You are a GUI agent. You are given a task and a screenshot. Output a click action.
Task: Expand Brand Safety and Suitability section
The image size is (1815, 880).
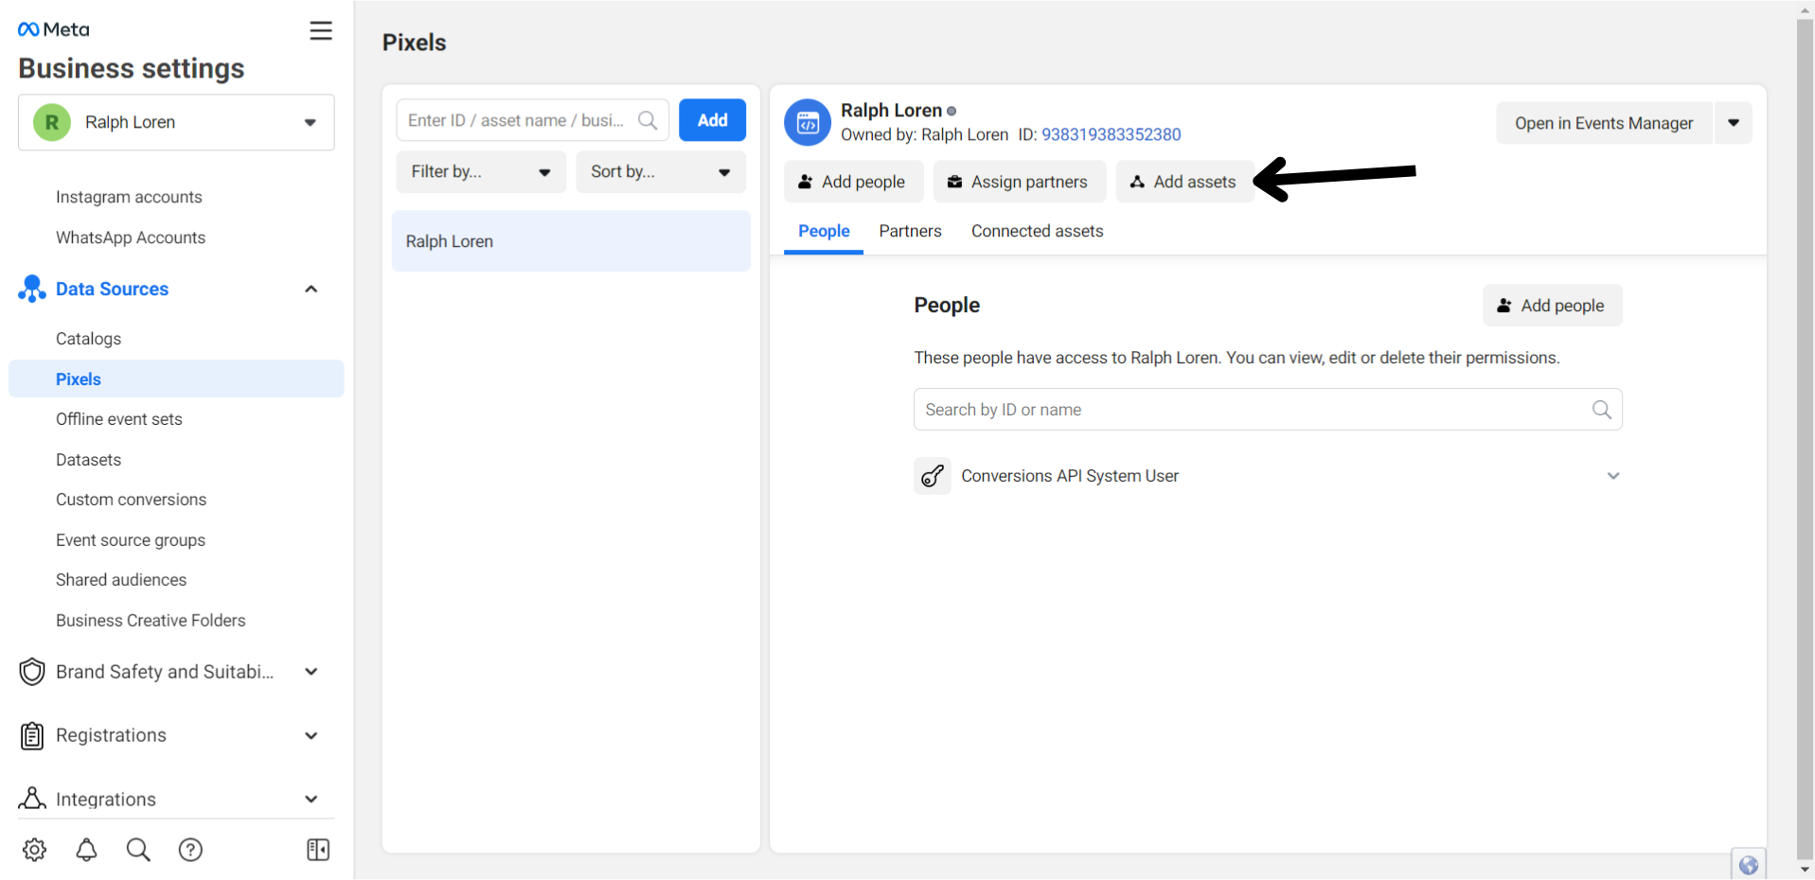coord(311,672)
